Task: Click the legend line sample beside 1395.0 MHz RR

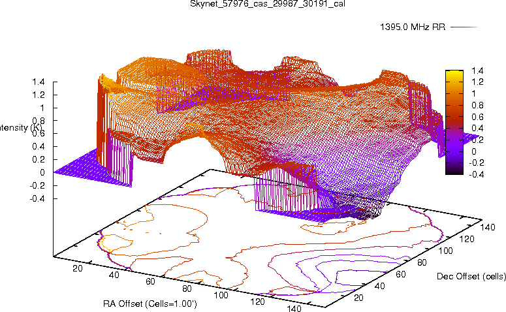Action: (464, 27)
